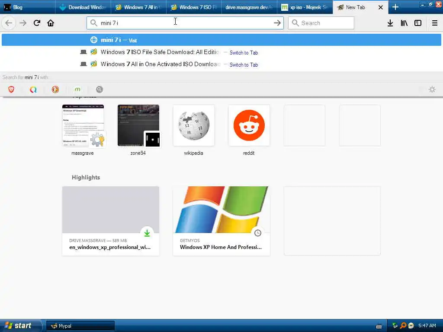Search with the Brave one-off search engine
This screenshot has height=332, width=443.
pos(11,89)
